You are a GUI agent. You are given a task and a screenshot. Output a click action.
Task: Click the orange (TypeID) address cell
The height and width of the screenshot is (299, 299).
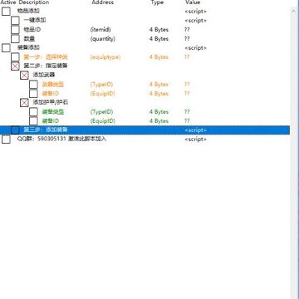point(101,85)
